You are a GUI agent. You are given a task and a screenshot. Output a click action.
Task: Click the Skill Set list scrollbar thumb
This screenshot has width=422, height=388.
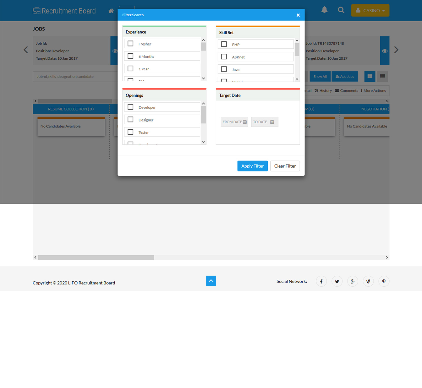[x=297, y=50]
